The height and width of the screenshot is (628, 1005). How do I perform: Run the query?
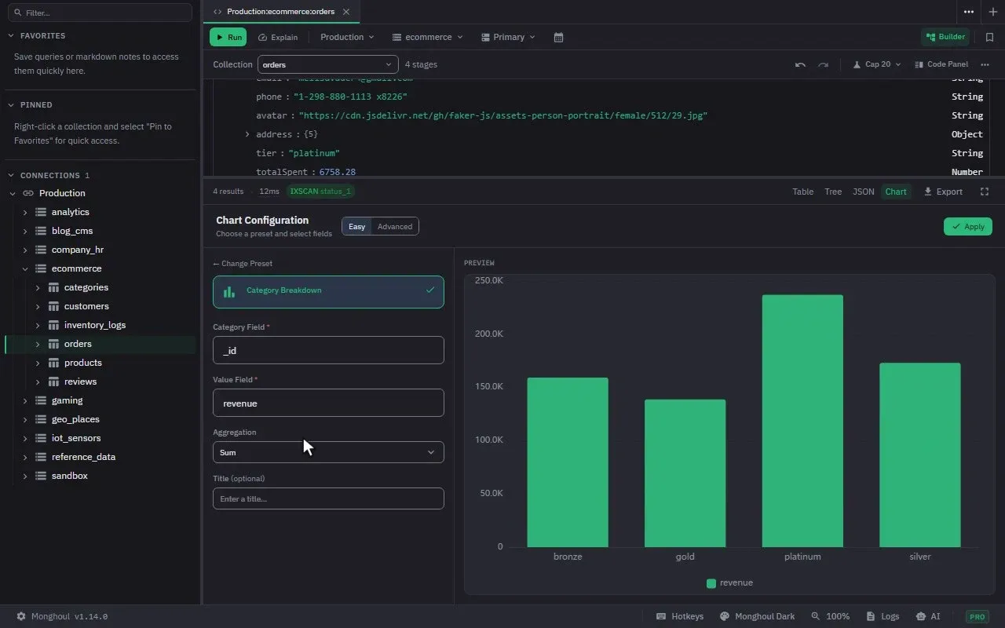228,37
